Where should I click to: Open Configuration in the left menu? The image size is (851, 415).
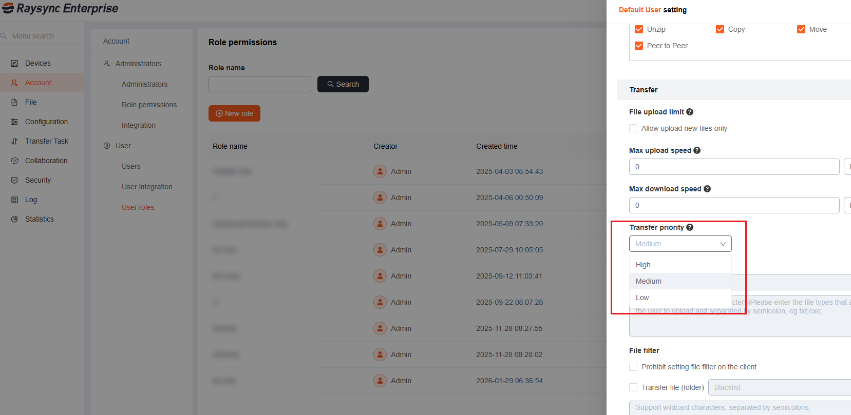click(46, 122)
